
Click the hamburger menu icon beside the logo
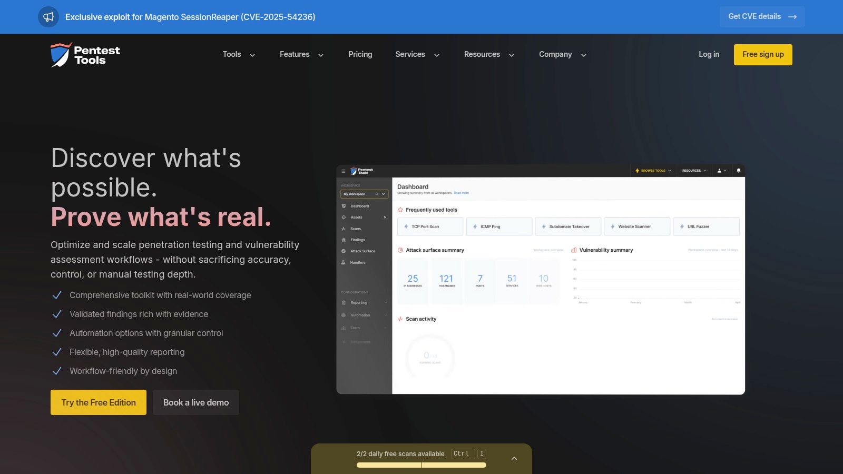pos(344,171)
